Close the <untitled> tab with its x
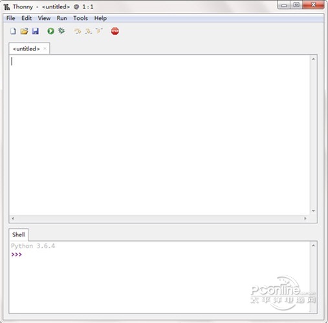This screenshot has width=328, height=323. click(45, 48)
